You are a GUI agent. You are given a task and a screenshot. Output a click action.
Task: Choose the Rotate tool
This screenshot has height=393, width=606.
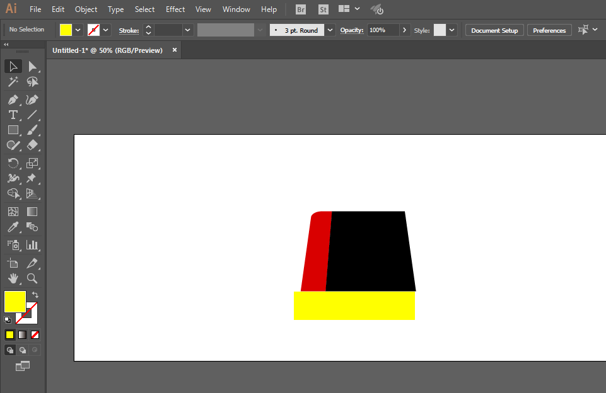[13, 163]
